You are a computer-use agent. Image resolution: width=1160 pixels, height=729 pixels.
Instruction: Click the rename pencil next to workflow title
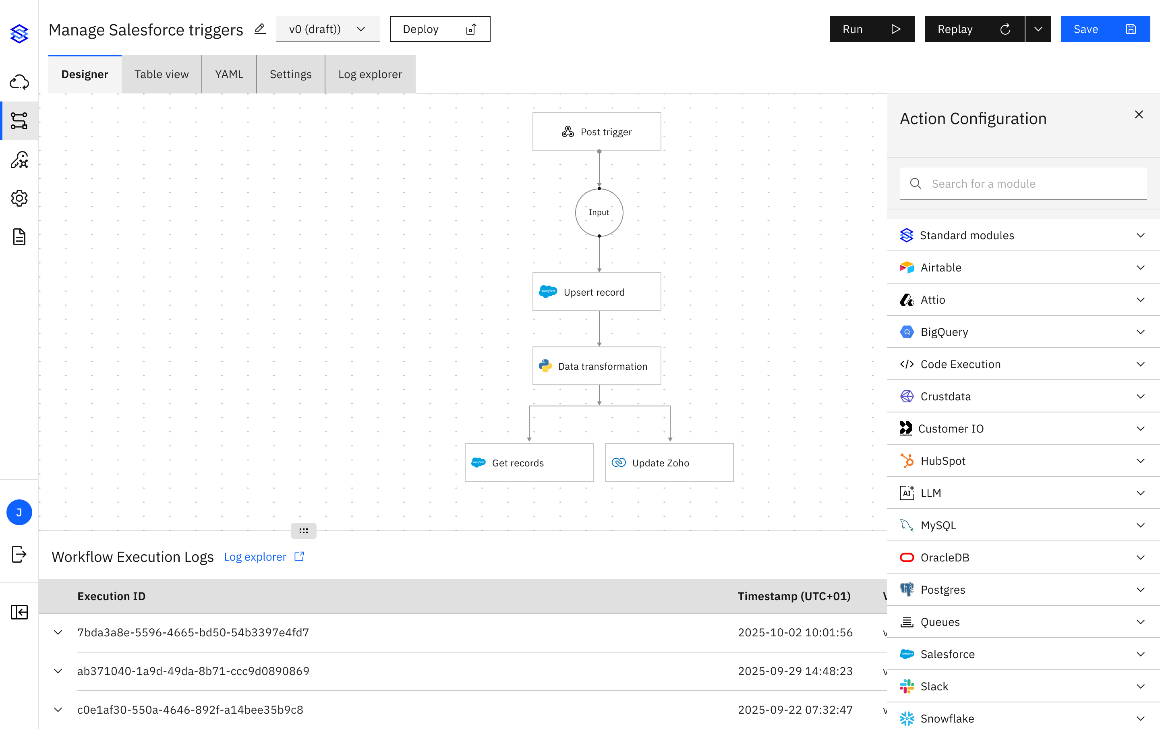260,29
